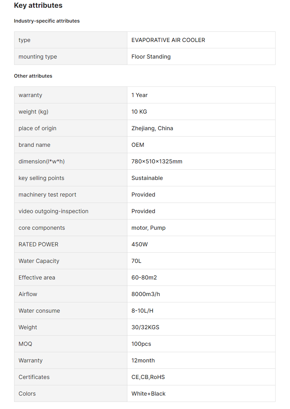This screenshot has height=409, width=290.
Task: Select the EVAPORATIVE AIR COOLER value
Action: click(x=168, y=40)
